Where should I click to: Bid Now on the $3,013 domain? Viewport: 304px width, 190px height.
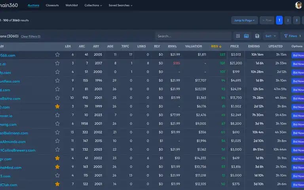298,55
